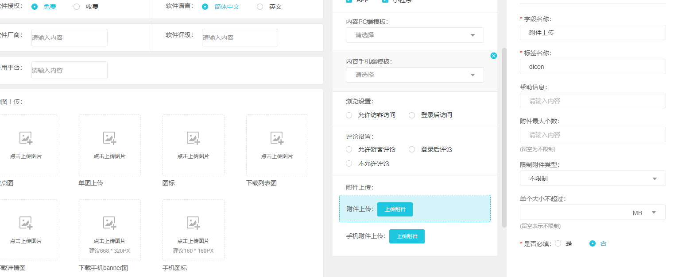Screen dimensions: 678x277
Task: Click the 帮助信息 input field
Action: tap(593, 101)
